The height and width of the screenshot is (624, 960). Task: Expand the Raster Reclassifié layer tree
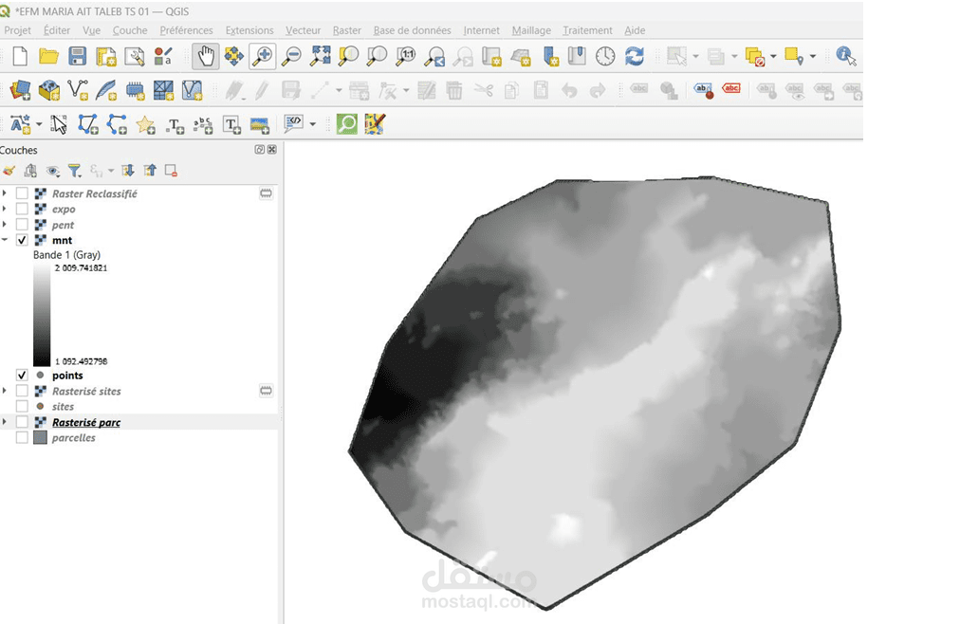click(5, 193)
